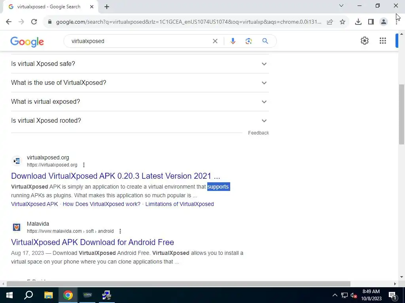Share this page from address bar
Image resolution: width=405 pixels, height=303 pixels.
(330, 22)
